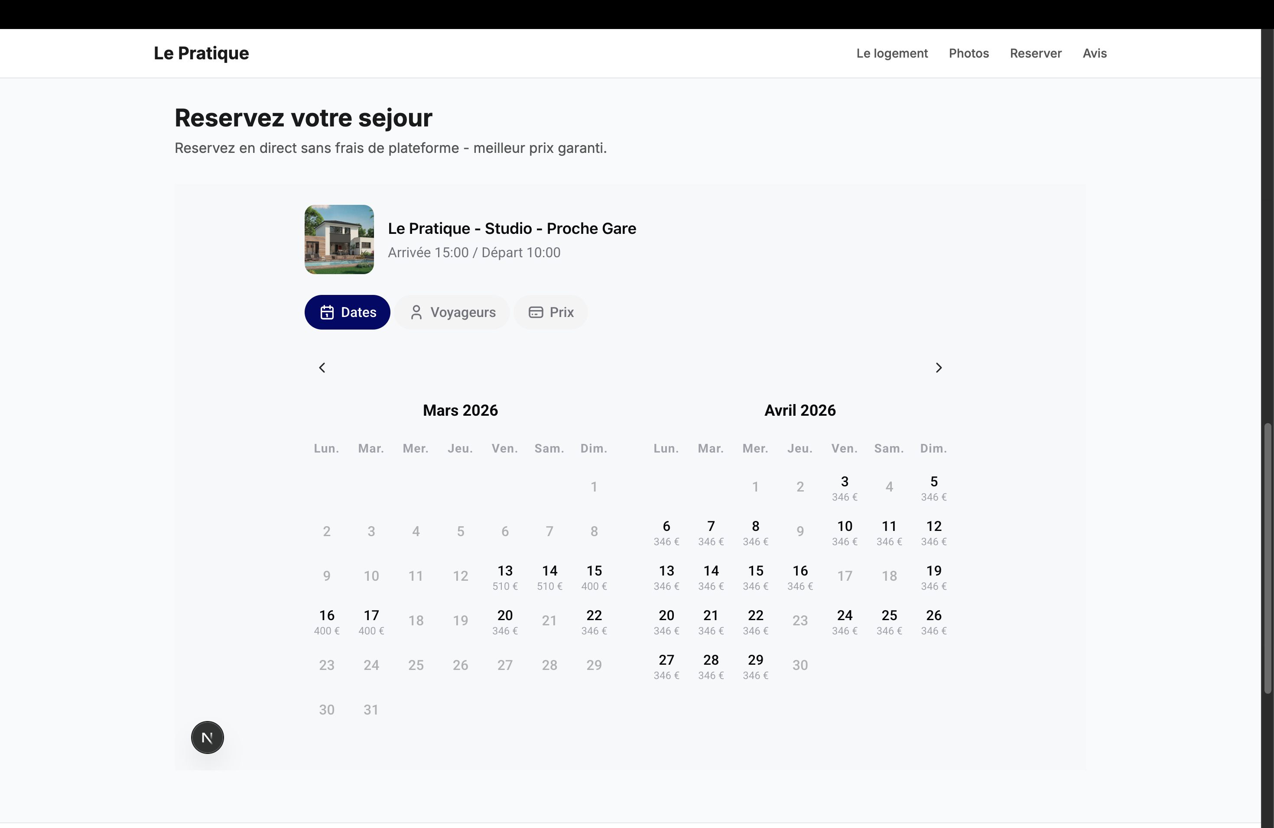
Task: Click disabled April 23 date
Action: 800,621
